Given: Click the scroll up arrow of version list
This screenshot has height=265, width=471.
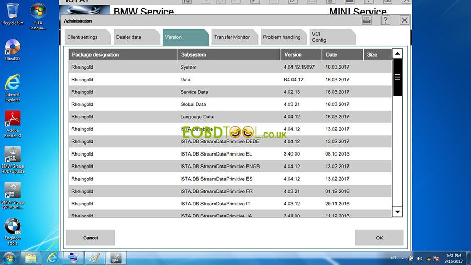Looking at the screenshot, I should (x=397, y=54).
